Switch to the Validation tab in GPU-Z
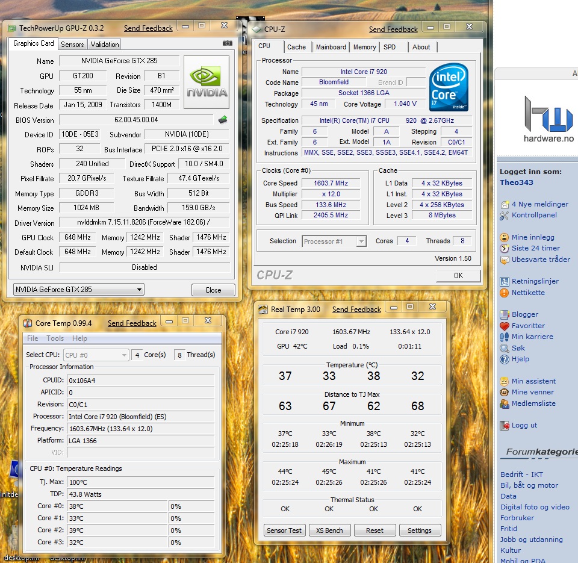This screenshot has height=563, width=578. click(x=105, y=44)
